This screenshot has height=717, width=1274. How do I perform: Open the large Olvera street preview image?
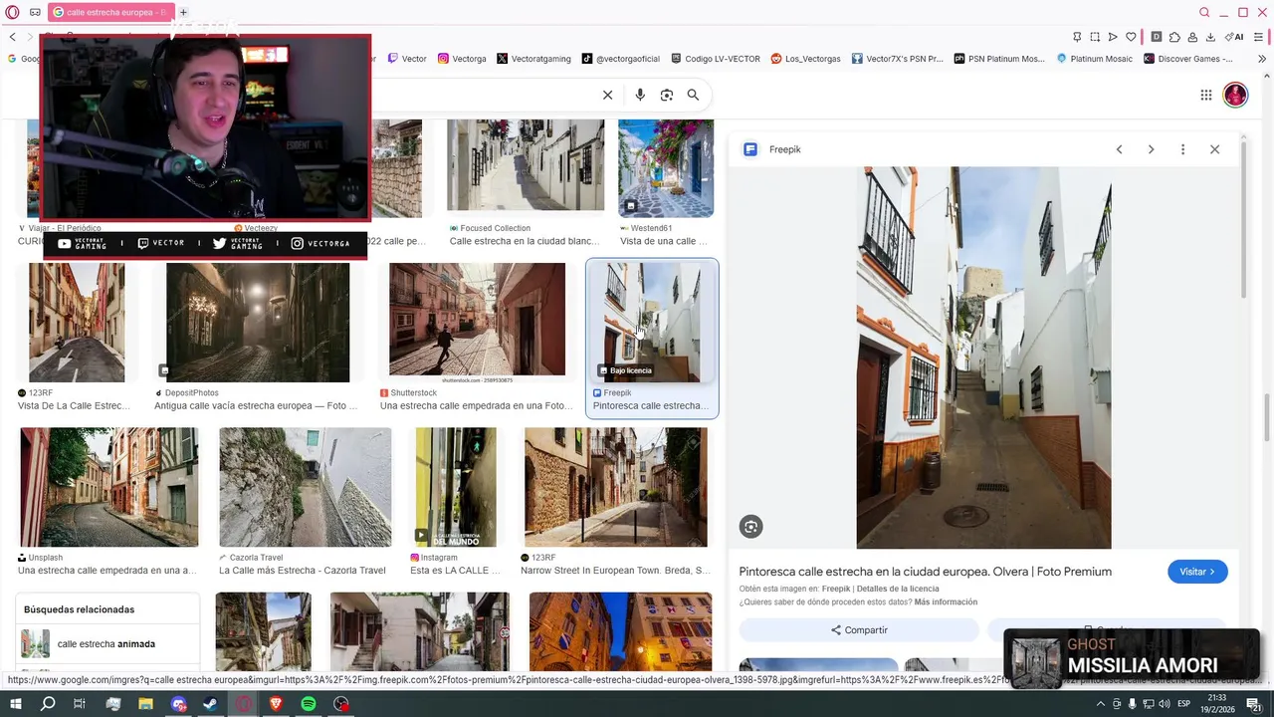(x=983, y=358)
